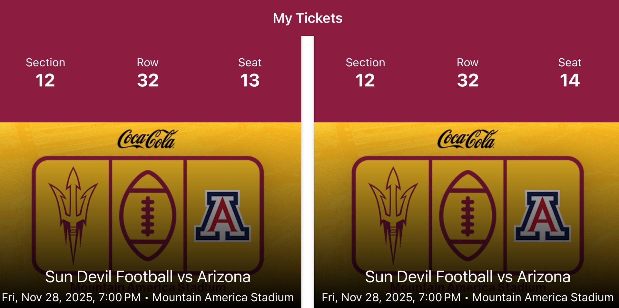Click the date and venue line on right ticket

pyautogui.click(x=467, y=297)
